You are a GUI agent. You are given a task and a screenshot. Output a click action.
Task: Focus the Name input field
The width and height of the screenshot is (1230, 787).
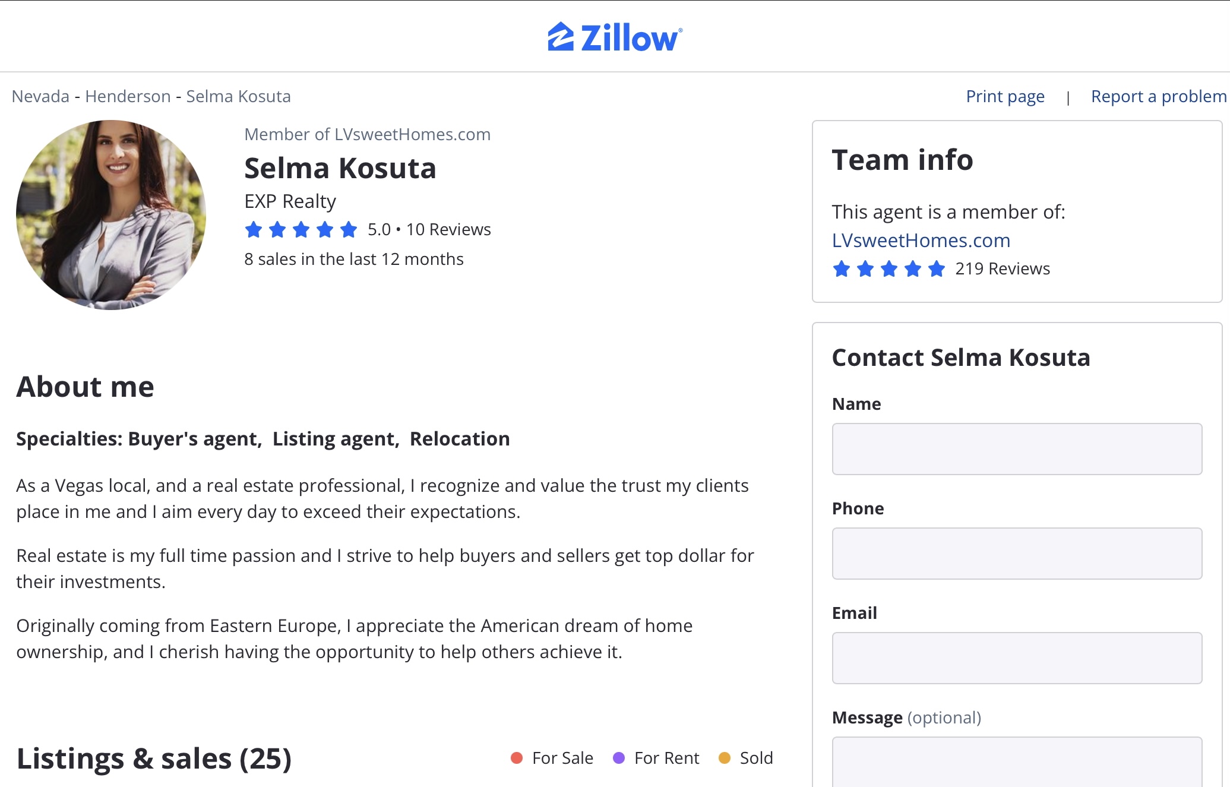pyautogui.click(x=1017, y=449)
